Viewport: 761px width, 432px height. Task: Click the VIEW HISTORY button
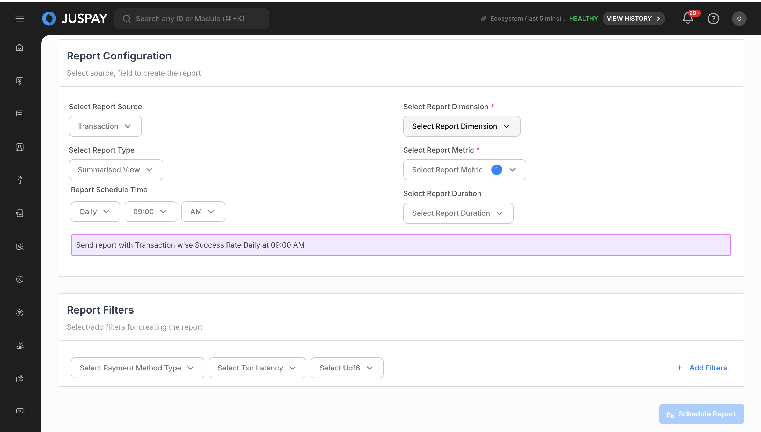pos(633,18)
